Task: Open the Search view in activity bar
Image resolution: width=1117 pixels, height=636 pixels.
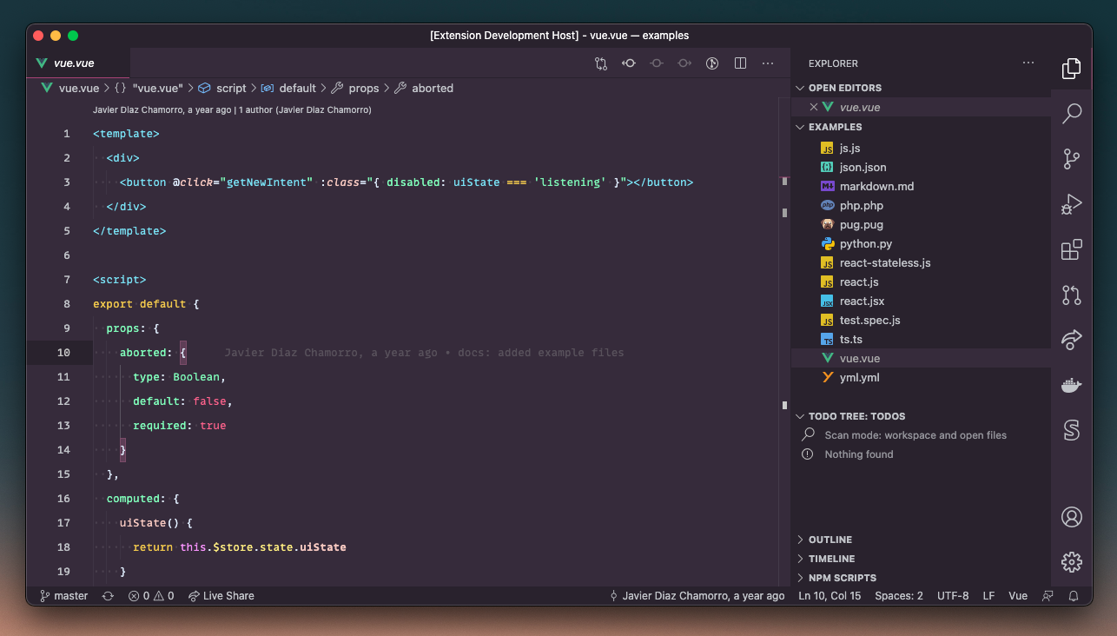Action: 1072,113
